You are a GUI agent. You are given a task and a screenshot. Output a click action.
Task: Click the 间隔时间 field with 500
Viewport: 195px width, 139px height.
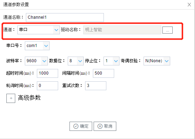pyautogui.click(x=104, y=73)
